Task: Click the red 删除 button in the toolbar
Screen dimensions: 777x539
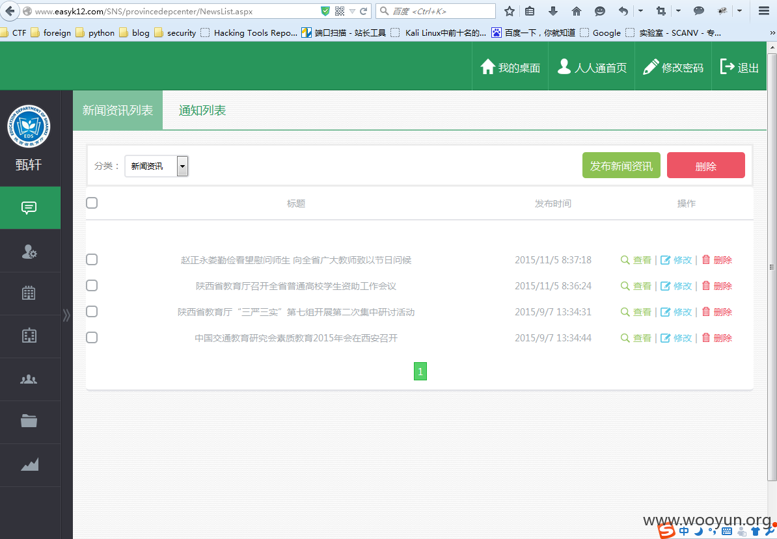Action: pos(705,165)
